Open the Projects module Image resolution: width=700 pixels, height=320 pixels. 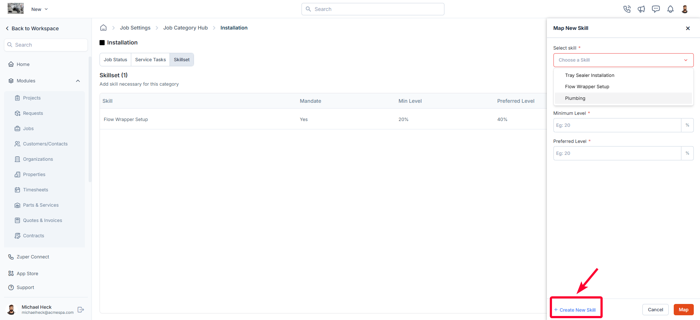pos(27,98)
